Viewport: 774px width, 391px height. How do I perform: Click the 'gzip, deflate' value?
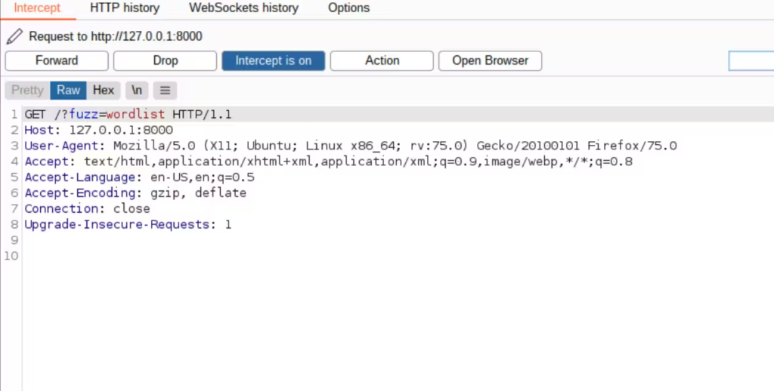[199, 192]
